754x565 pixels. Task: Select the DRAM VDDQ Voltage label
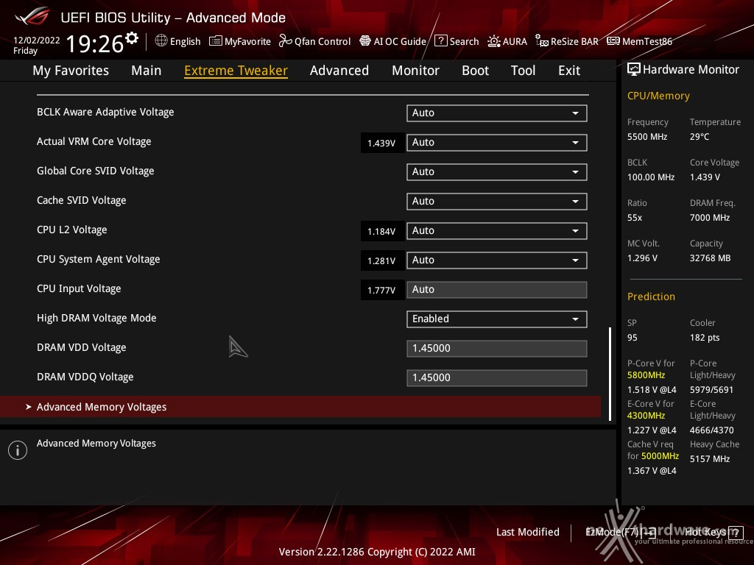[x=85, y=377]
